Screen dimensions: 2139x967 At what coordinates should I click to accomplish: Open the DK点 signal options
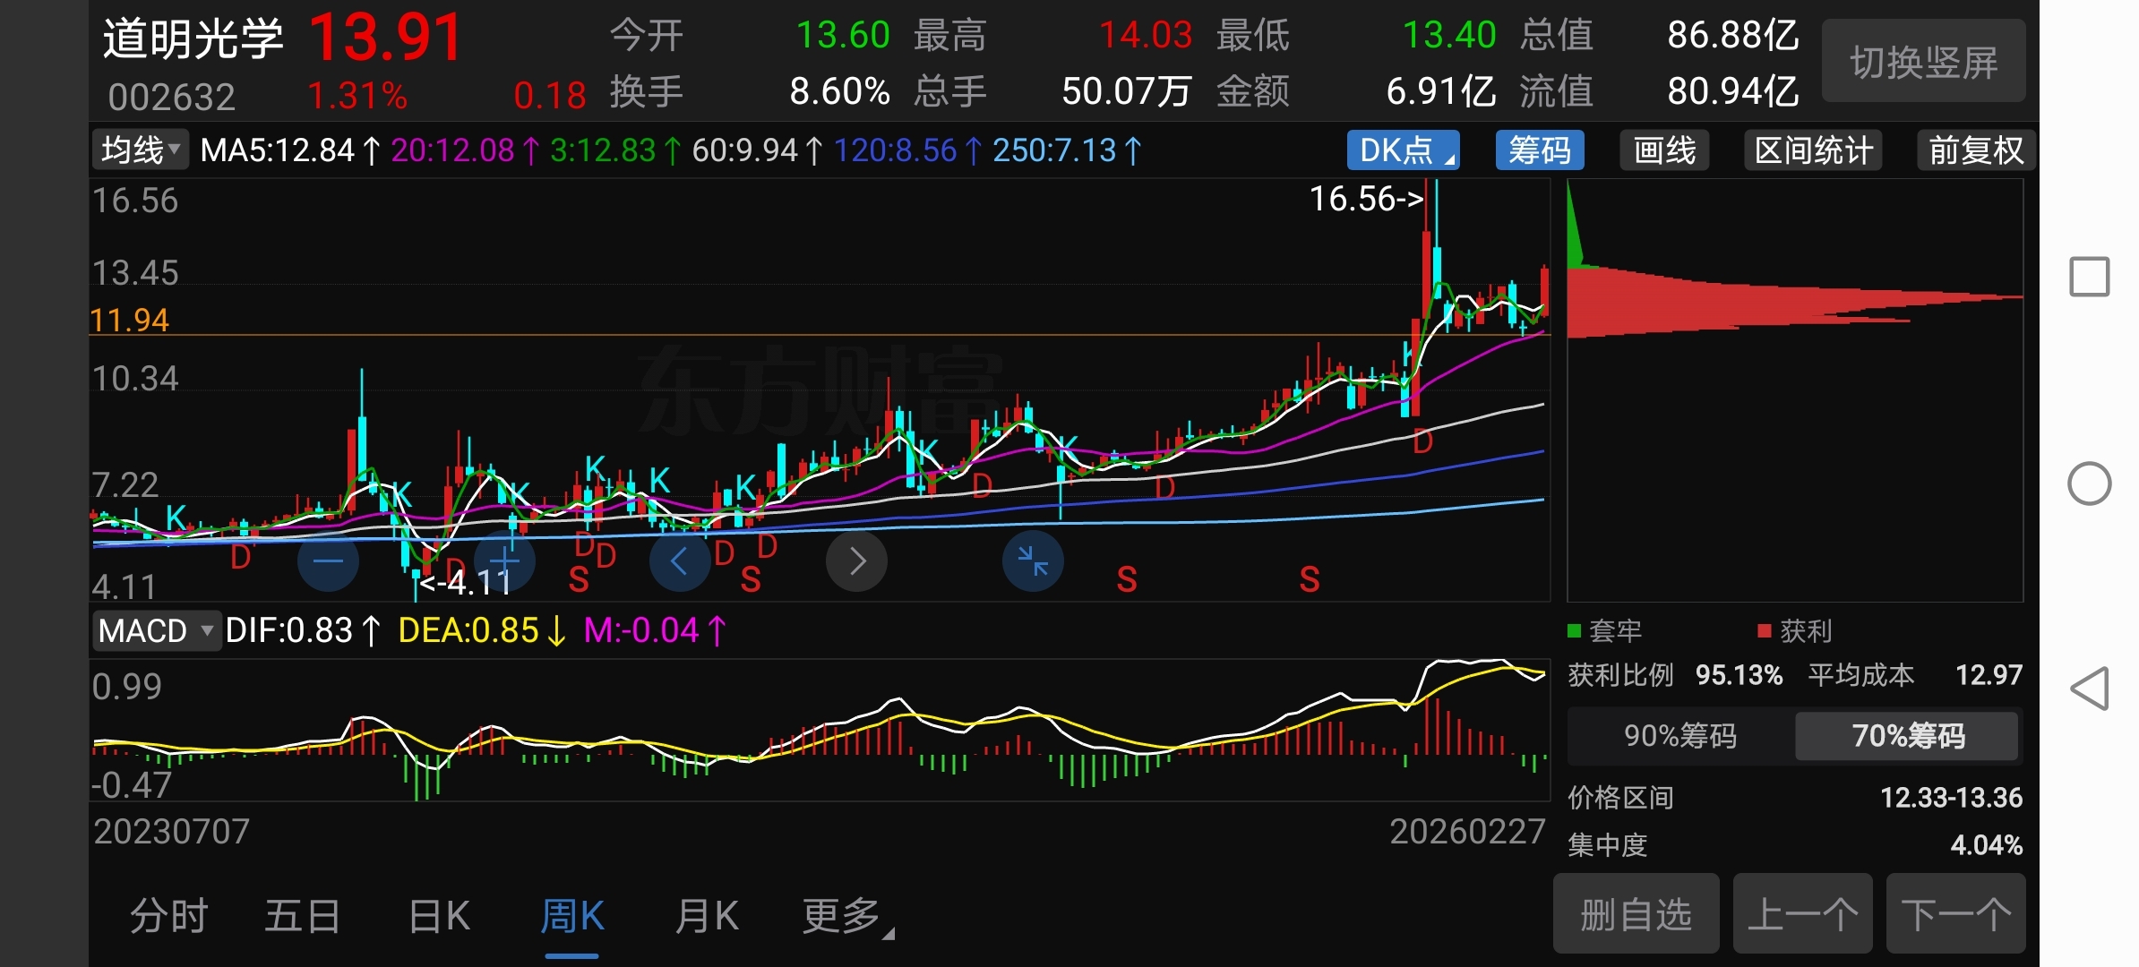click(x=1403, y=150)
